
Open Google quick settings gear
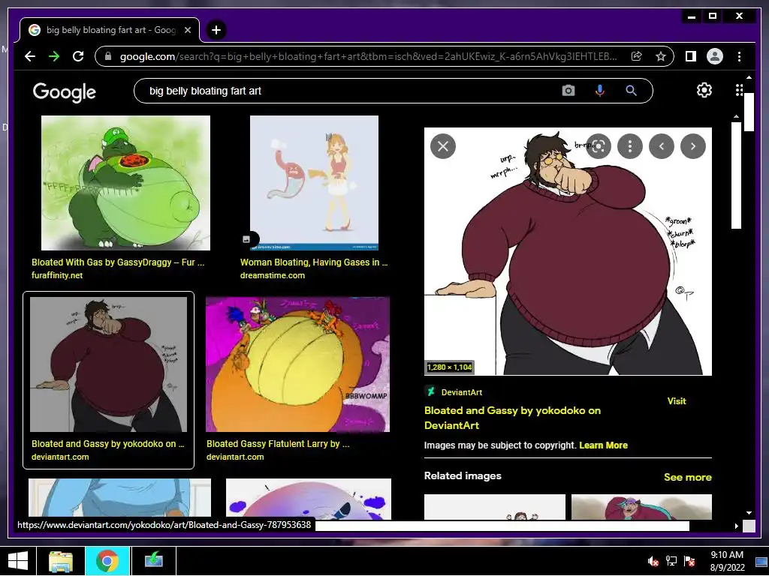point(704,90)
